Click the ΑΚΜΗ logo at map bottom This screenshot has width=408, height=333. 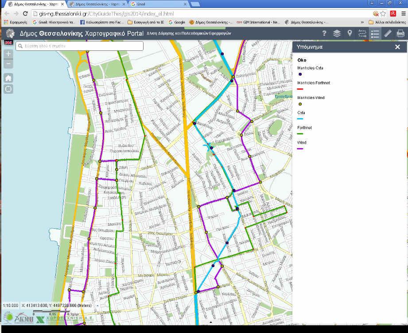24,318
